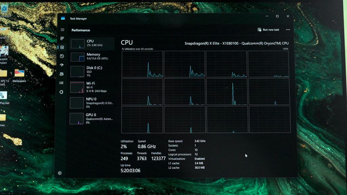This screenshot has height=195, width=347.
Task: Click the '% Utilization over 60 seconds' label
Action: pyautogui.click(x=138, y=49)
